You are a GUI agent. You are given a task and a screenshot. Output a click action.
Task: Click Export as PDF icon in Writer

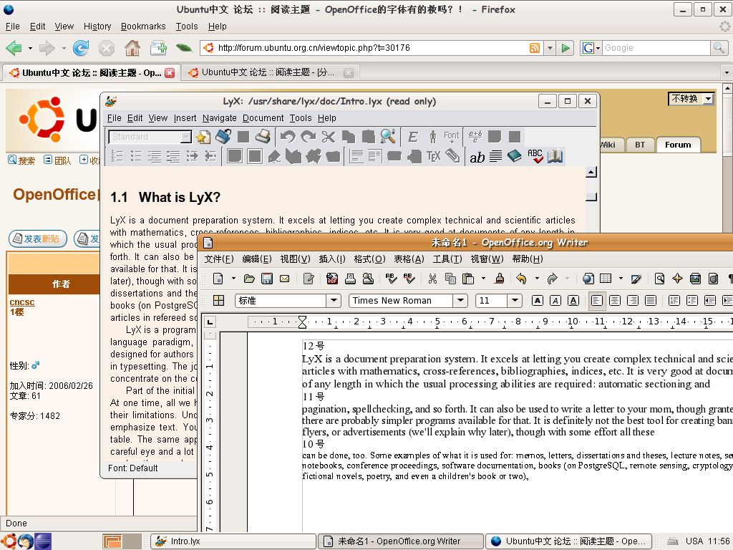point(332,279)
